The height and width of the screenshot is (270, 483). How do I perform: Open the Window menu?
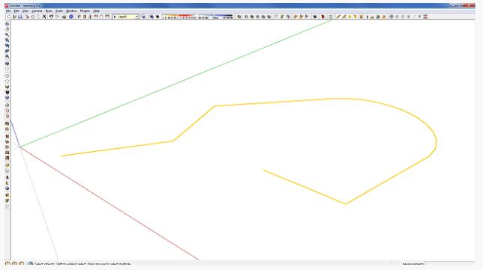click(x=71, y=10)
